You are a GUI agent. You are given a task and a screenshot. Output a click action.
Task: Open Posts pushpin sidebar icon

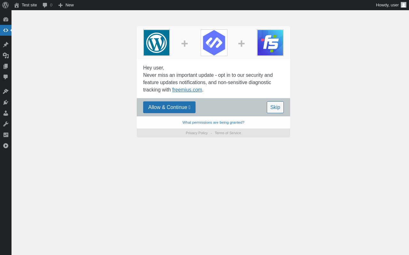pos(6,45)
